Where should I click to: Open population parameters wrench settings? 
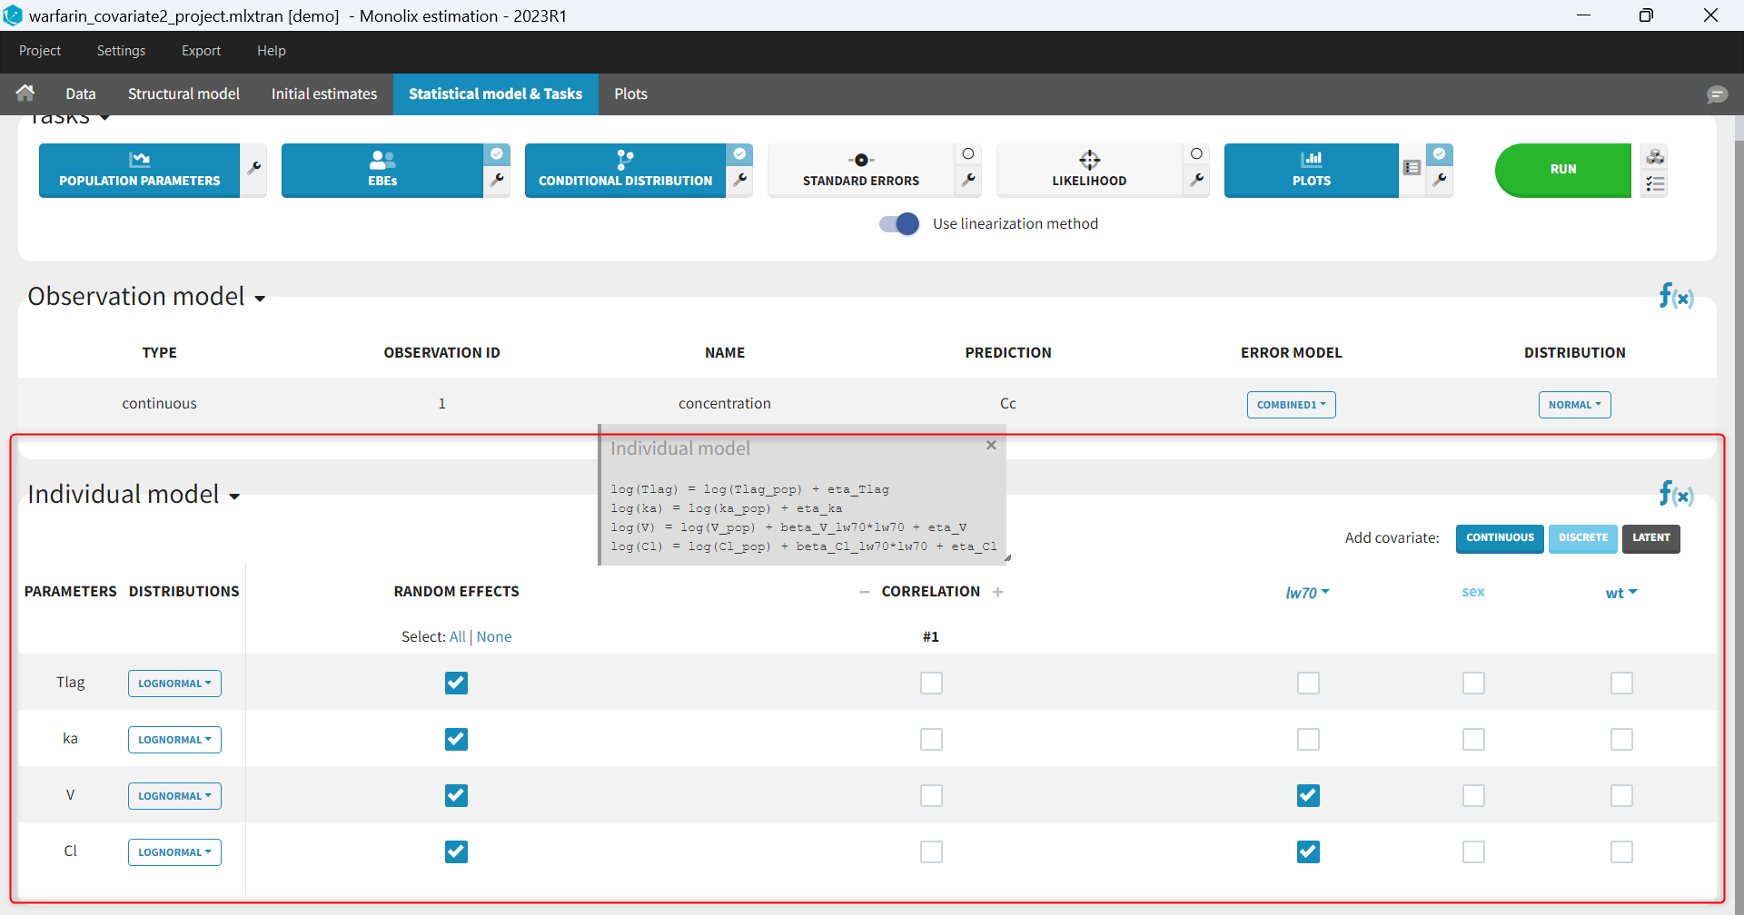pyautogui.click(x=254, y=168)
